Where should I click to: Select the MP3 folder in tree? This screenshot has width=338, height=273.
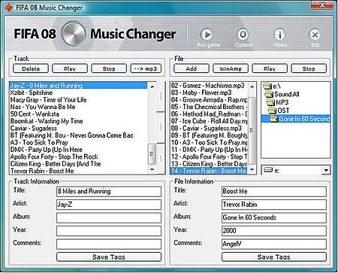pyautogui.click(x=277, y=102)
